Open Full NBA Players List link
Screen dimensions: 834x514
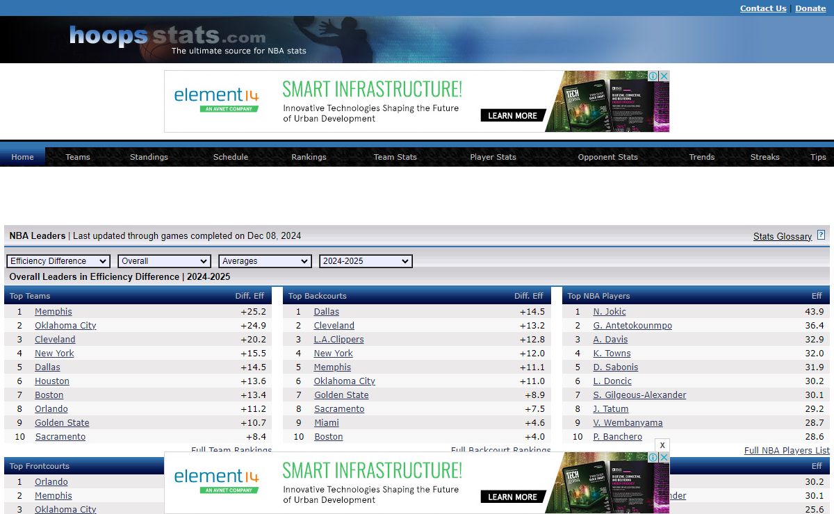click(787, 450)
